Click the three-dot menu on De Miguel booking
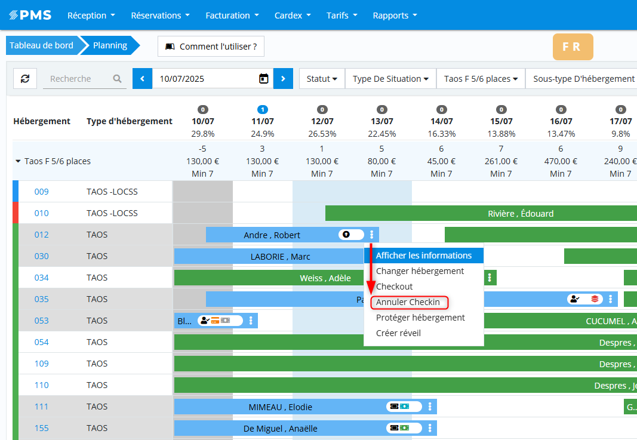637x440 pixels. coord(430,428)
